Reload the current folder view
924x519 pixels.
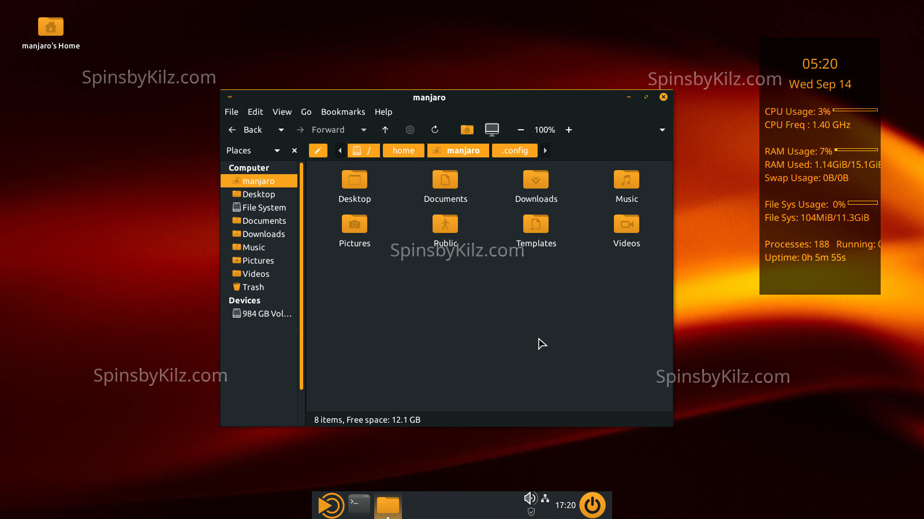(x=435, y=130)
